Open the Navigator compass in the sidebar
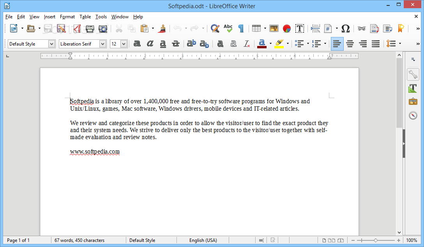Viewport: 424px width, 247px height. [x=413, y=115]
